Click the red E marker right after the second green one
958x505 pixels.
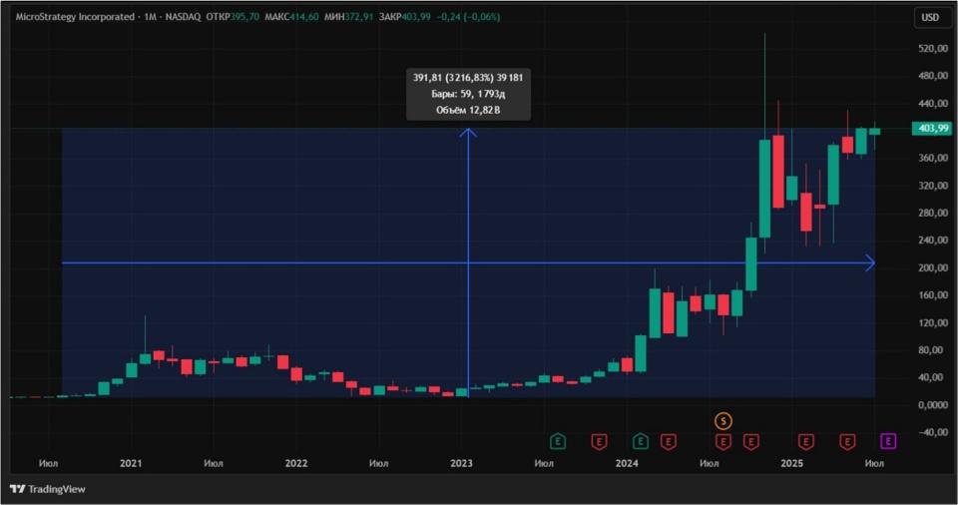coord(669,441)
